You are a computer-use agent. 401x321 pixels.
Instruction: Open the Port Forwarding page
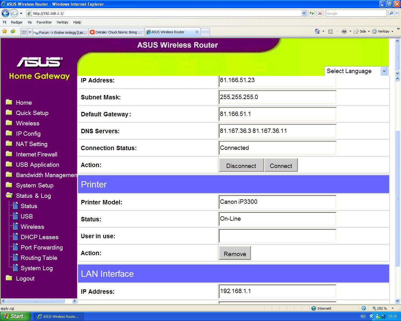42,247
